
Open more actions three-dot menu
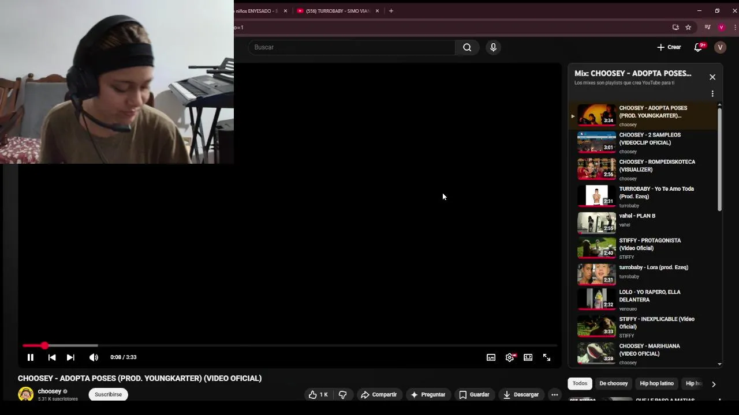(x=554, y=395)
